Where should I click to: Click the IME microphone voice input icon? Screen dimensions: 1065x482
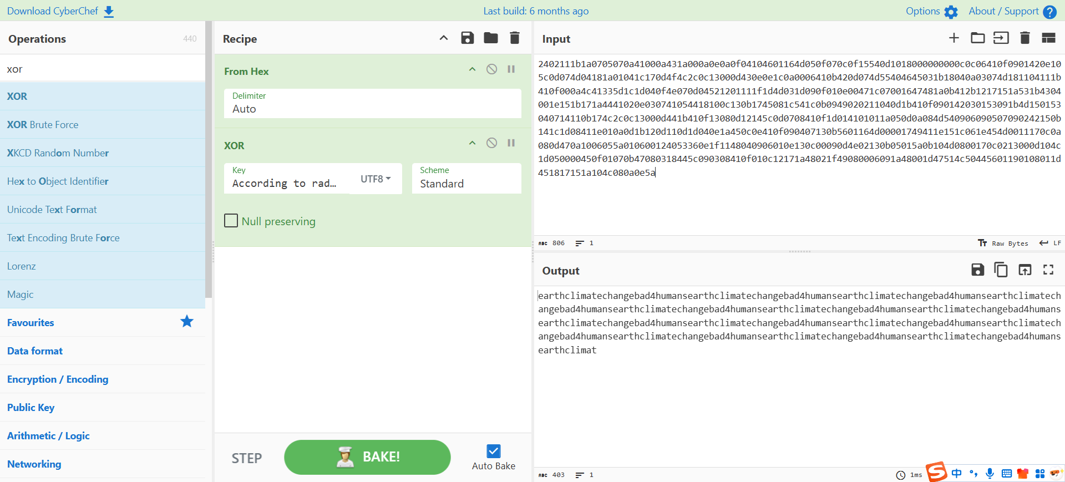pyautogui.click(x=990, y=473)
